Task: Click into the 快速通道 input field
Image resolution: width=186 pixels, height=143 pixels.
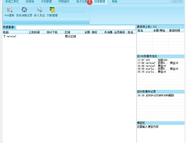Action: point(76,27)
